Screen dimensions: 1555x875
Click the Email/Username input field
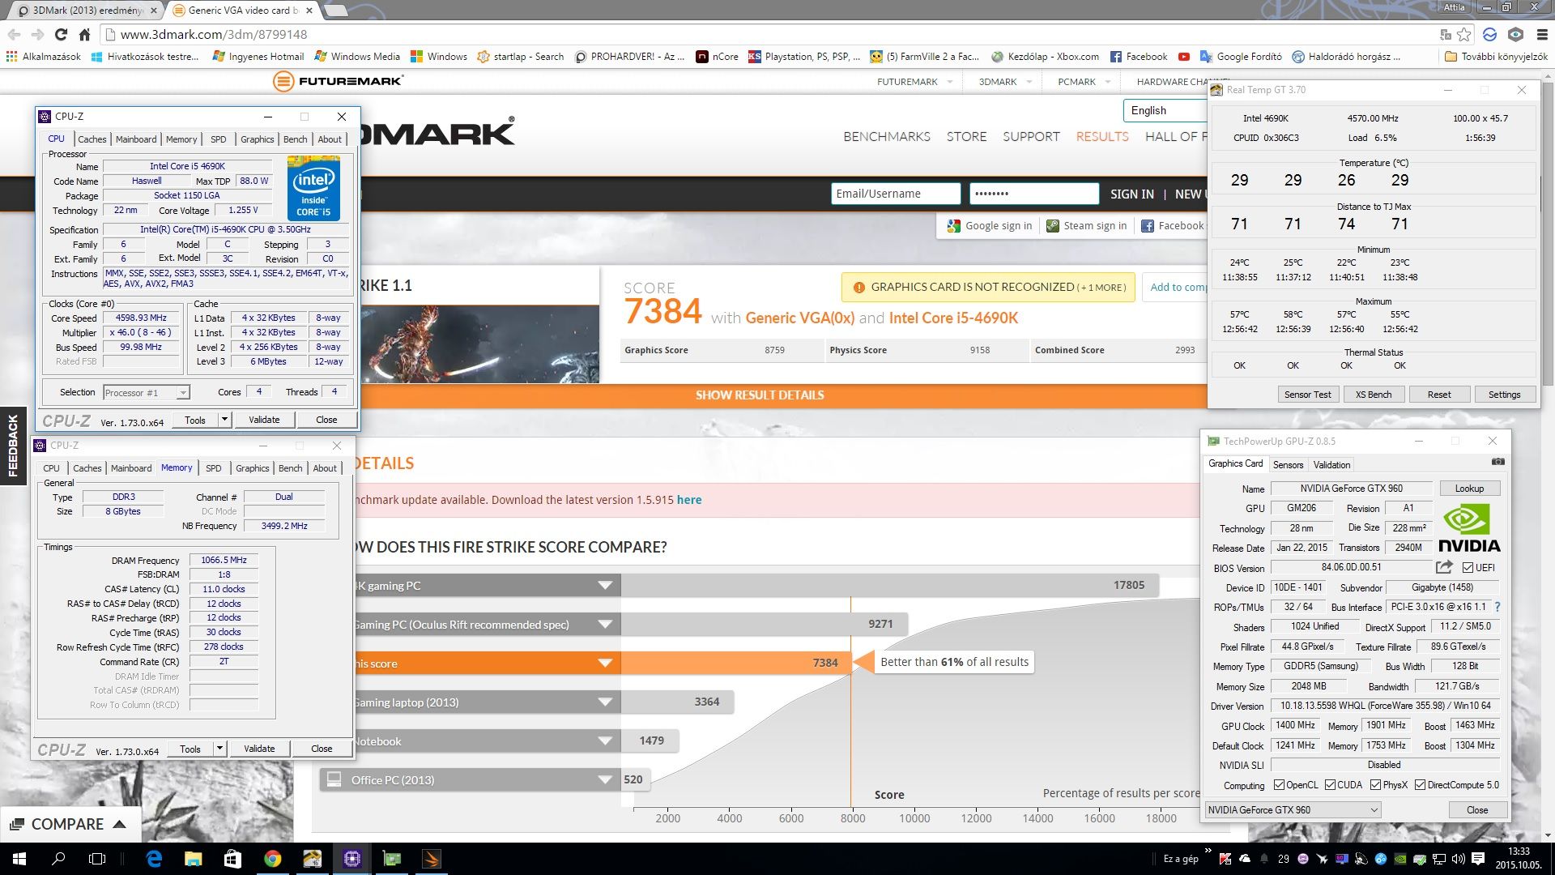(896, 194)
